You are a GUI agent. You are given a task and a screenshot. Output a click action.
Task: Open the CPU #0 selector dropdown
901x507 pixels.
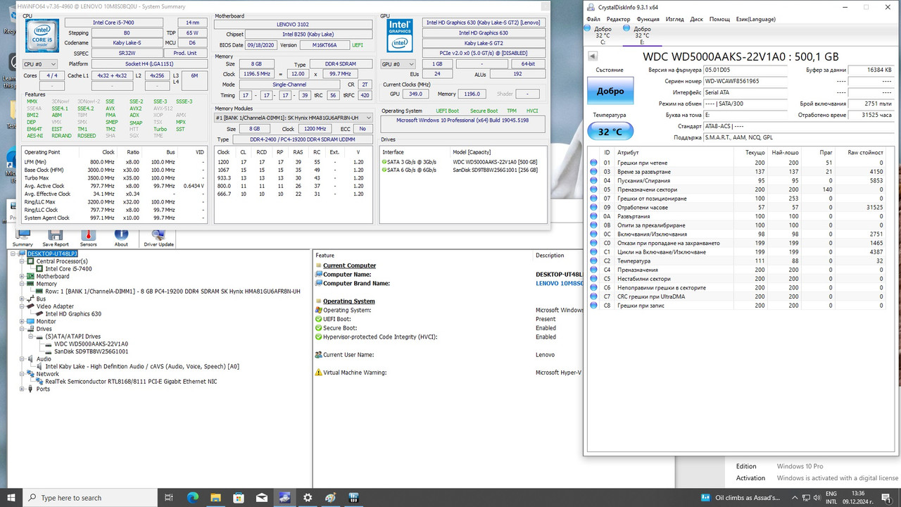coord(41,64)
